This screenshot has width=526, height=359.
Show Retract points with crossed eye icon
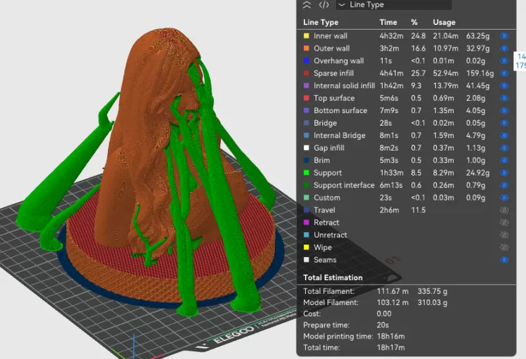click(x=504, y=222)
